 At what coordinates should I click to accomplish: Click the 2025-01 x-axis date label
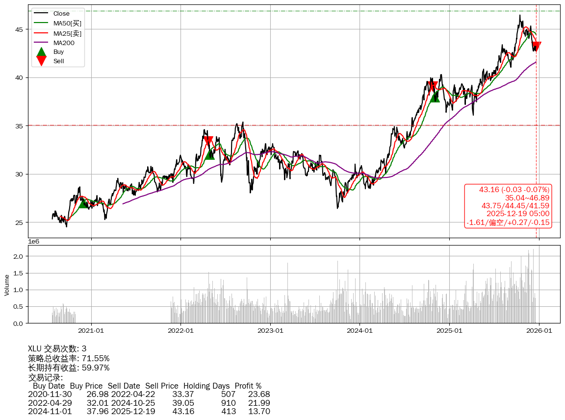(450, 331)
